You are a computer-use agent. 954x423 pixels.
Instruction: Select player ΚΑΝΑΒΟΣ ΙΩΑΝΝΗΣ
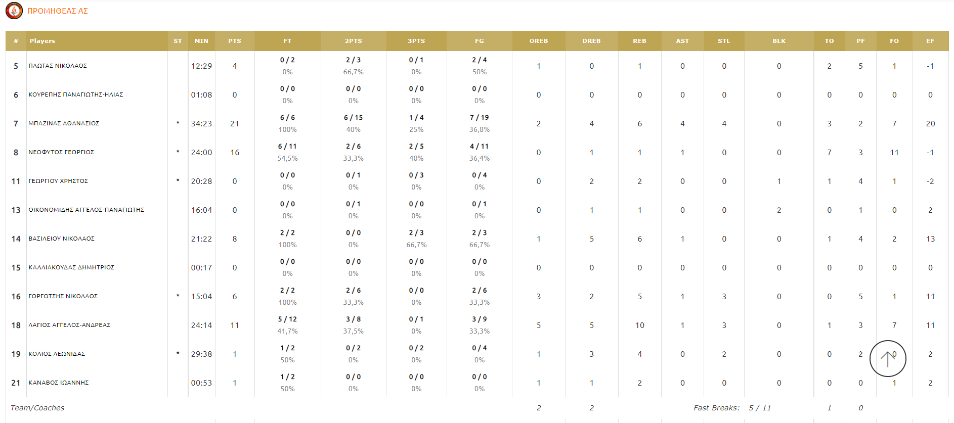tap(59, 383)
